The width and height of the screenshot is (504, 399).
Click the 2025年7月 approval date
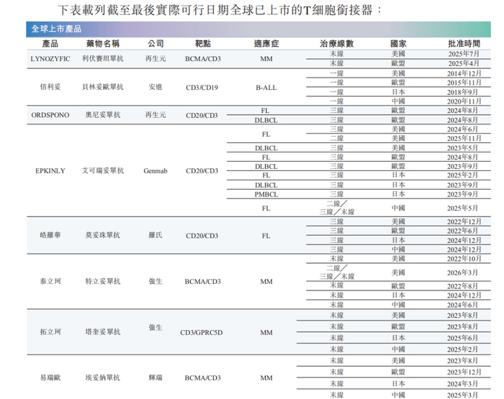click(464, 54)
